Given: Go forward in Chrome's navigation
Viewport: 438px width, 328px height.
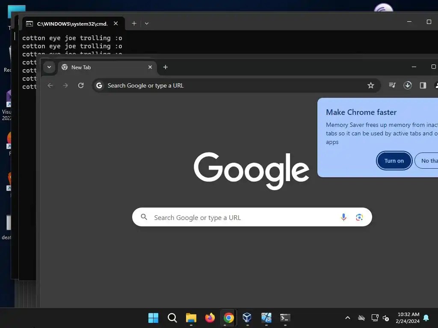Looking at the screenshot, I should point(65,85).
